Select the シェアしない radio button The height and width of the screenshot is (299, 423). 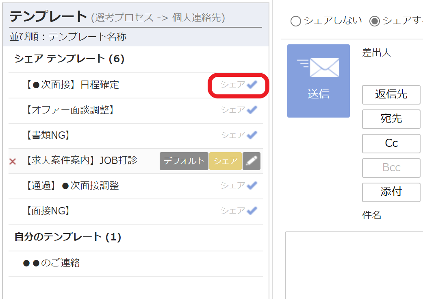tap(295, 22)
